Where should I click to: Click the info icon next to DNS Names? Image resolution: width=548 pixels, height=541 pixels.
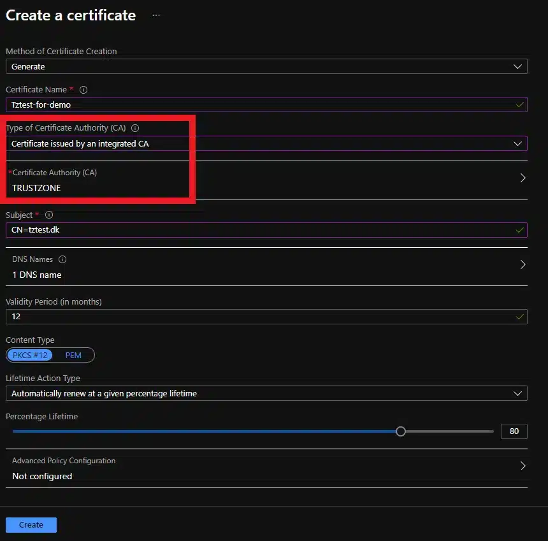coord(62,259)
